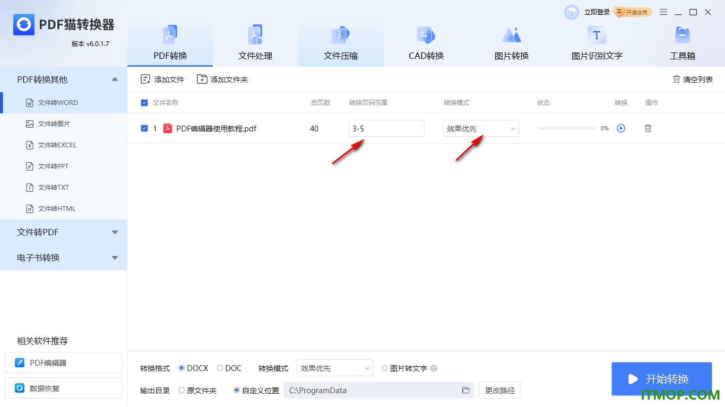Screen dimensions: 725x407
Task: Enable the 图片转文字 option
Action: [385, 368]
